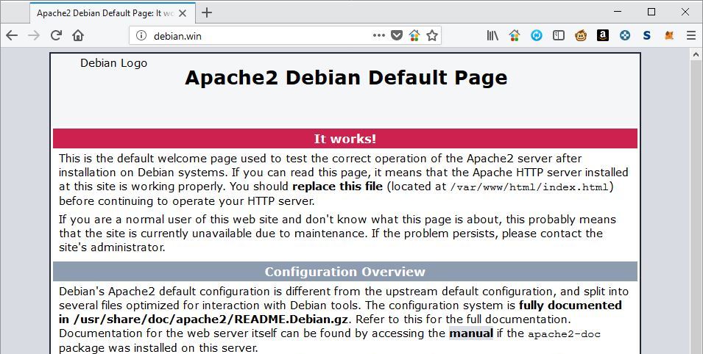703x354 pixels.
Task: Click the scrollbar up arrow
Action: 696,54
